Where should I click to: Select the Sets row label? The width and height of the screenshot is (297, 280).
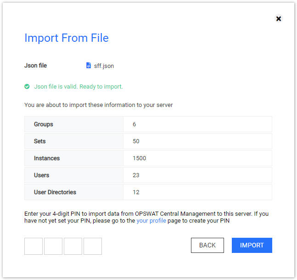pyautogui.click(x=40, y=141)
